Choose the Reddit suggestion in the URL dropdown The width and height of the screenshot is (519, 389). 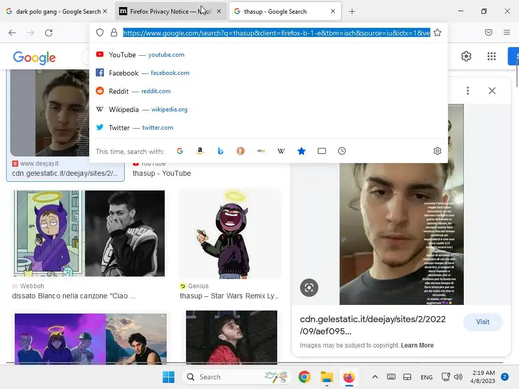(x=269, y=91)
